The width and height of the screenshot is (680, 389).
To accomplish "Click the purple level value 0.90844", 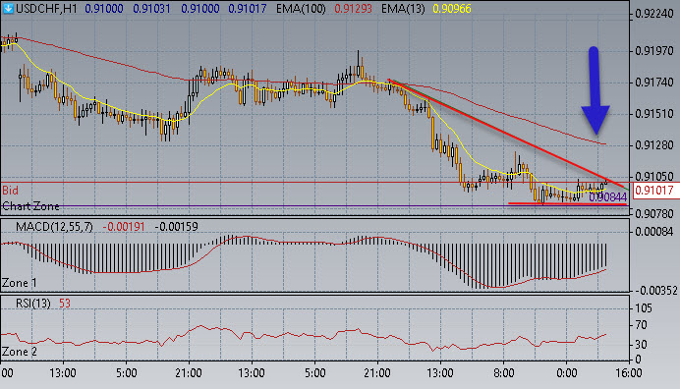I will pos(607,197).
